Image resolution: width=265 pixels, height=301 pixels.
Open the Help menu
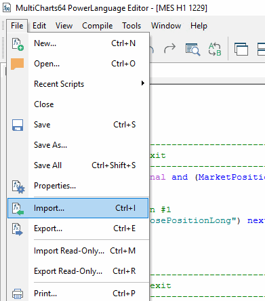point(199,26)
